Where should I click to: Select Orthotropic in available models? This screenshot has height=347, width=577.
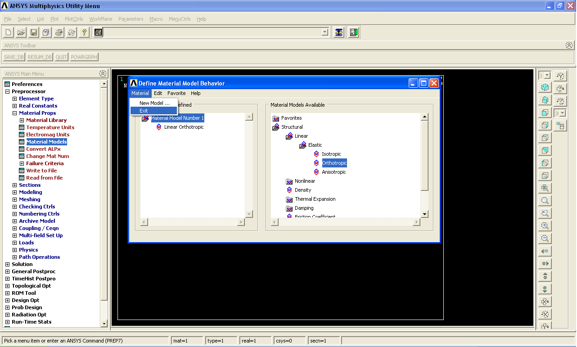click(334, 163)
